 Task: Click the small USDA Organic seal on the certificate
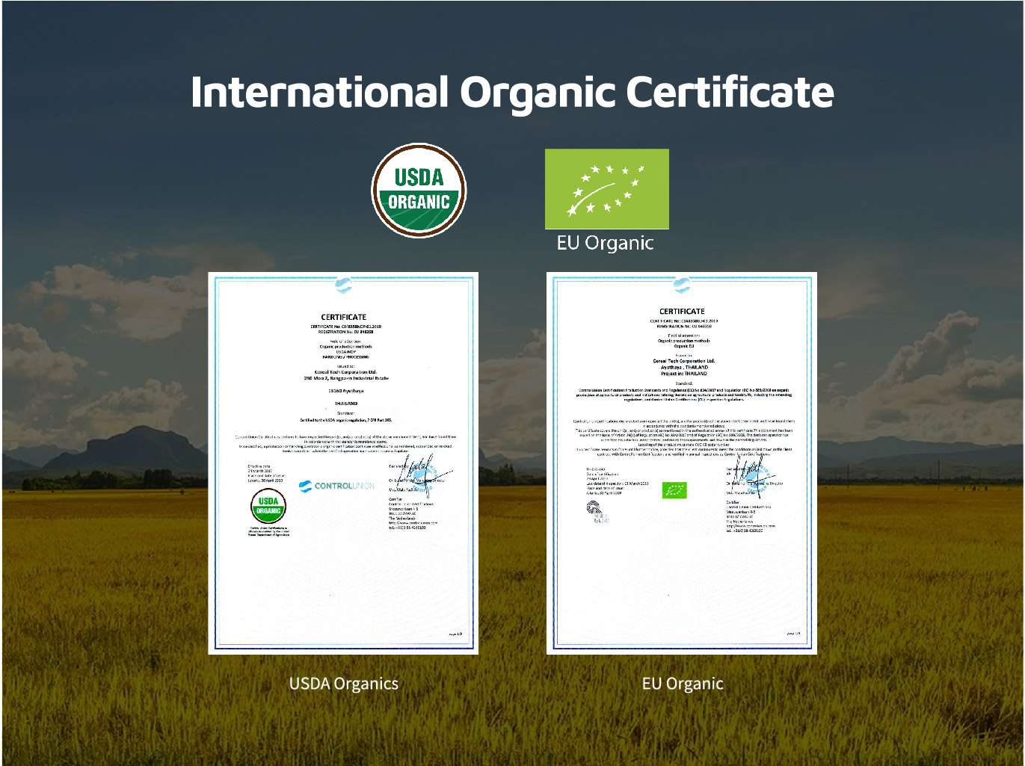pyautogui.click(x=268, y=507)
